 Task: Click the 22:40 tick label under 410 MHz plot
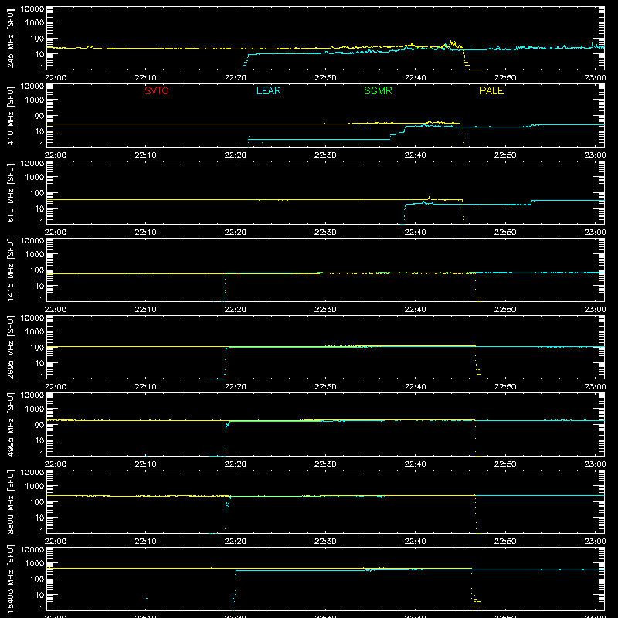click(x=415, y=155)
